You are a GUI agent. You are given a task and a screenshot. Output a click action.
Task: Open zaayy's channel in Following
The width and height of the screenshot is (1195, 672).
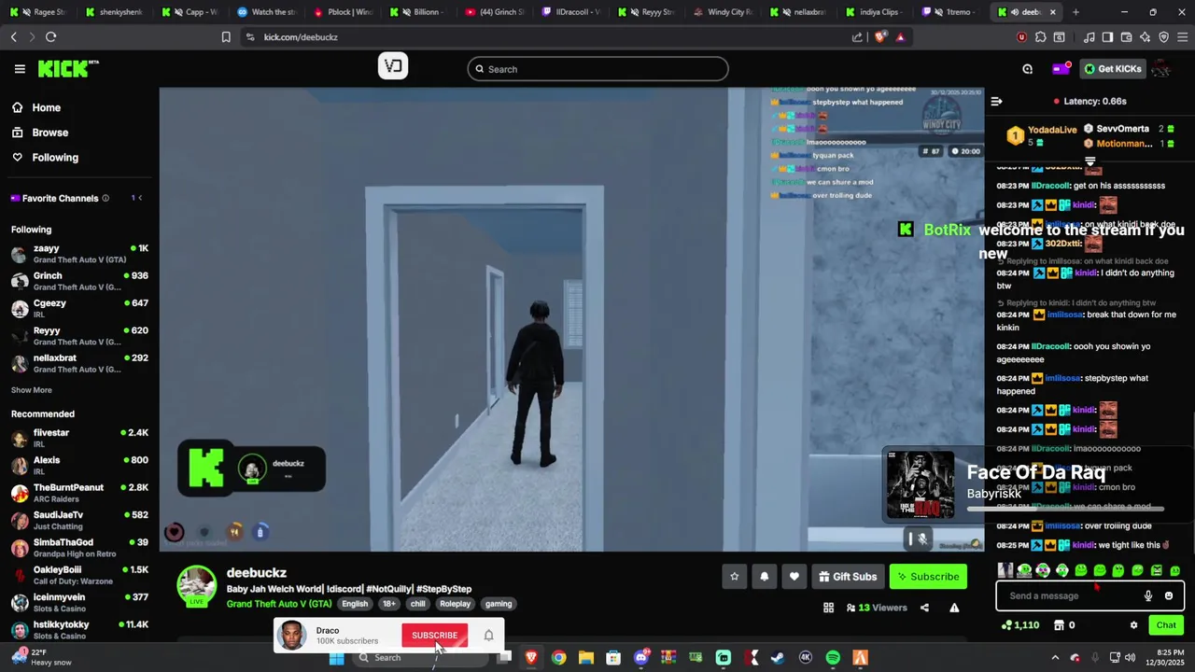pos(79,254)
